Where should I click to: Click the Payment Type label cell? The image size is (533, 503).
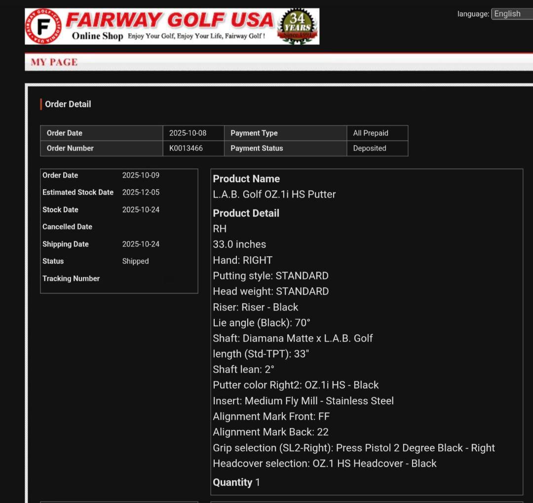[286, 133]
